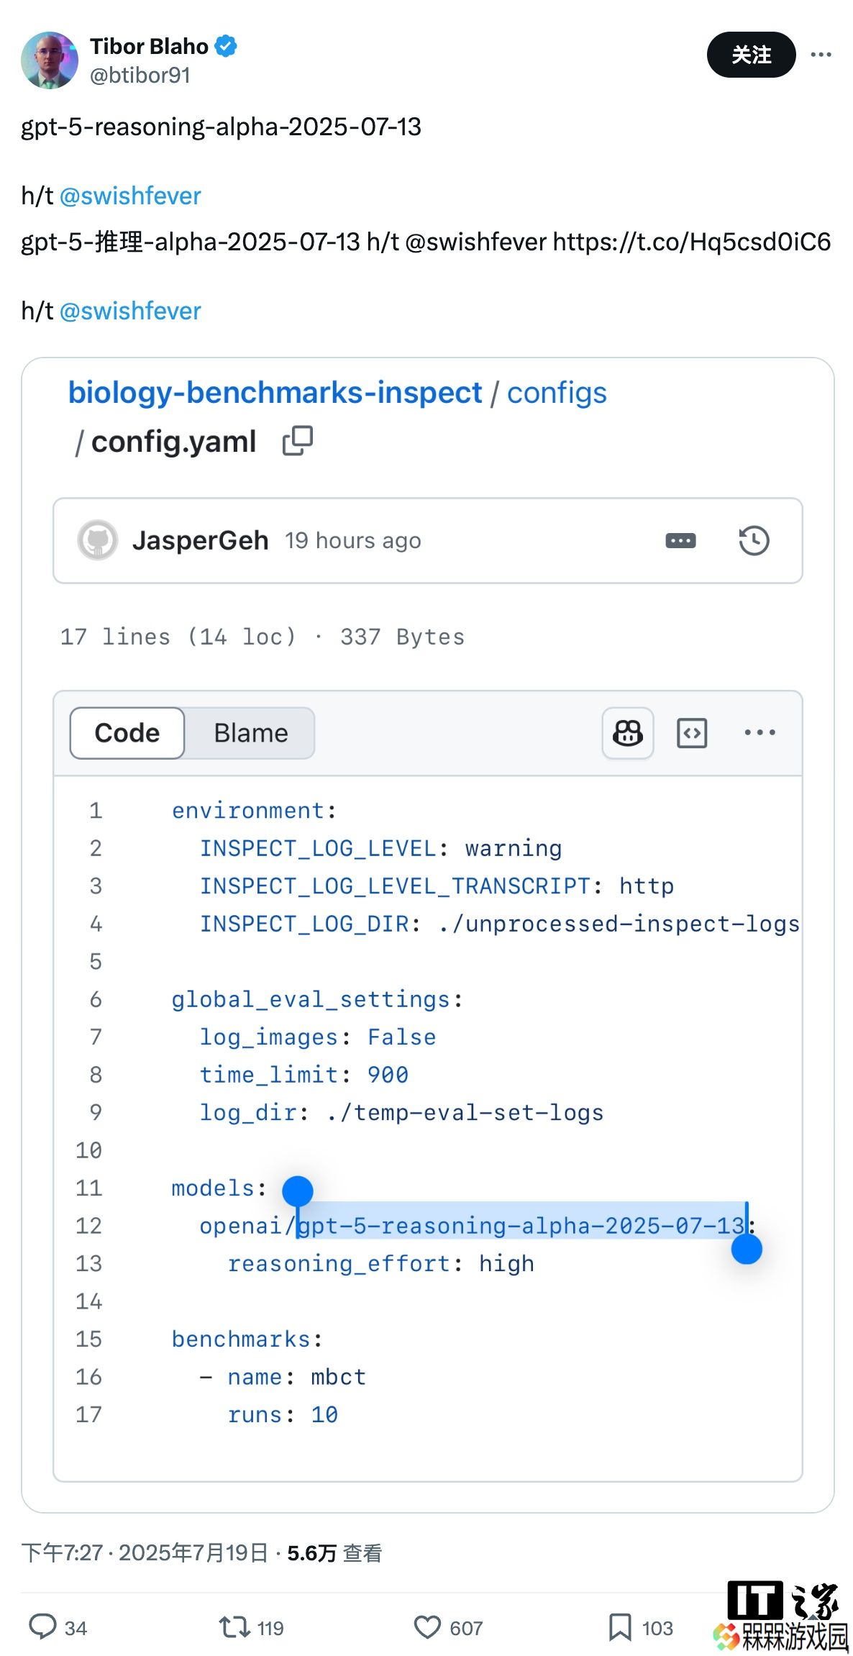Reply to the tweet with 34 comments

pyautogui.click(x=58, y=1627)
